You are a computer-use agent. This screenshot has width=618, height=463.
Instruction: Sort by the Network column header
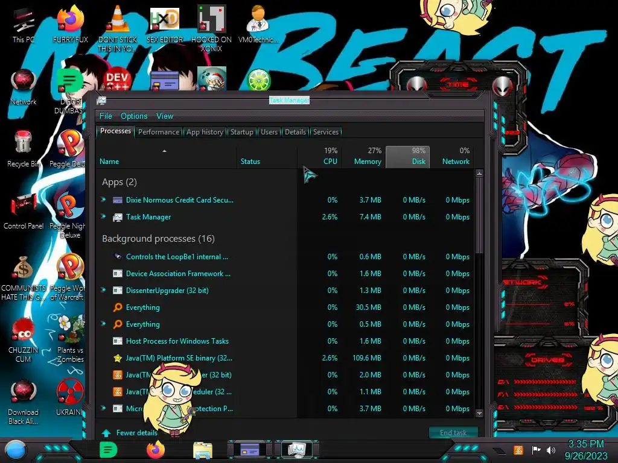point(451,157)
